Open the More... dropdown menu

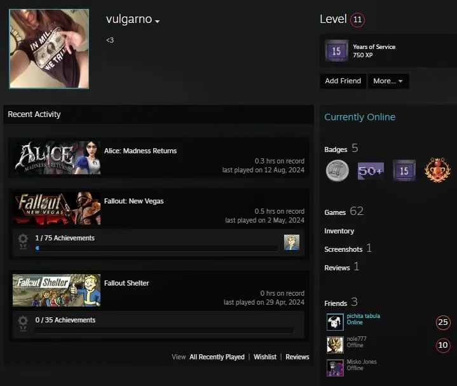click(x=388, y=81)
